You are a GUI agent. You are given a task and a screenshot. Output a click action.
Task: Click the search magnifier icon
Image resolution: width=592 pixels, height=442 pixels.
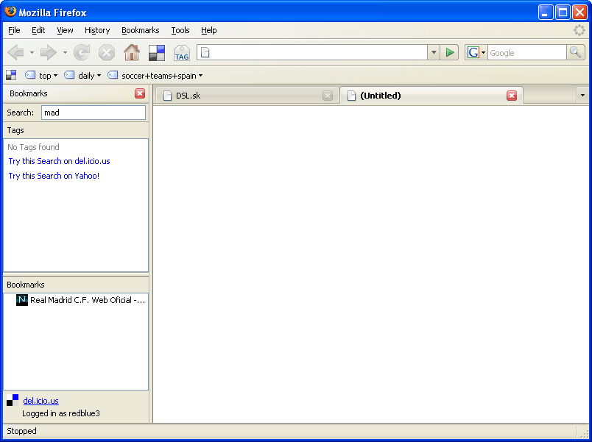click(575, 52)
